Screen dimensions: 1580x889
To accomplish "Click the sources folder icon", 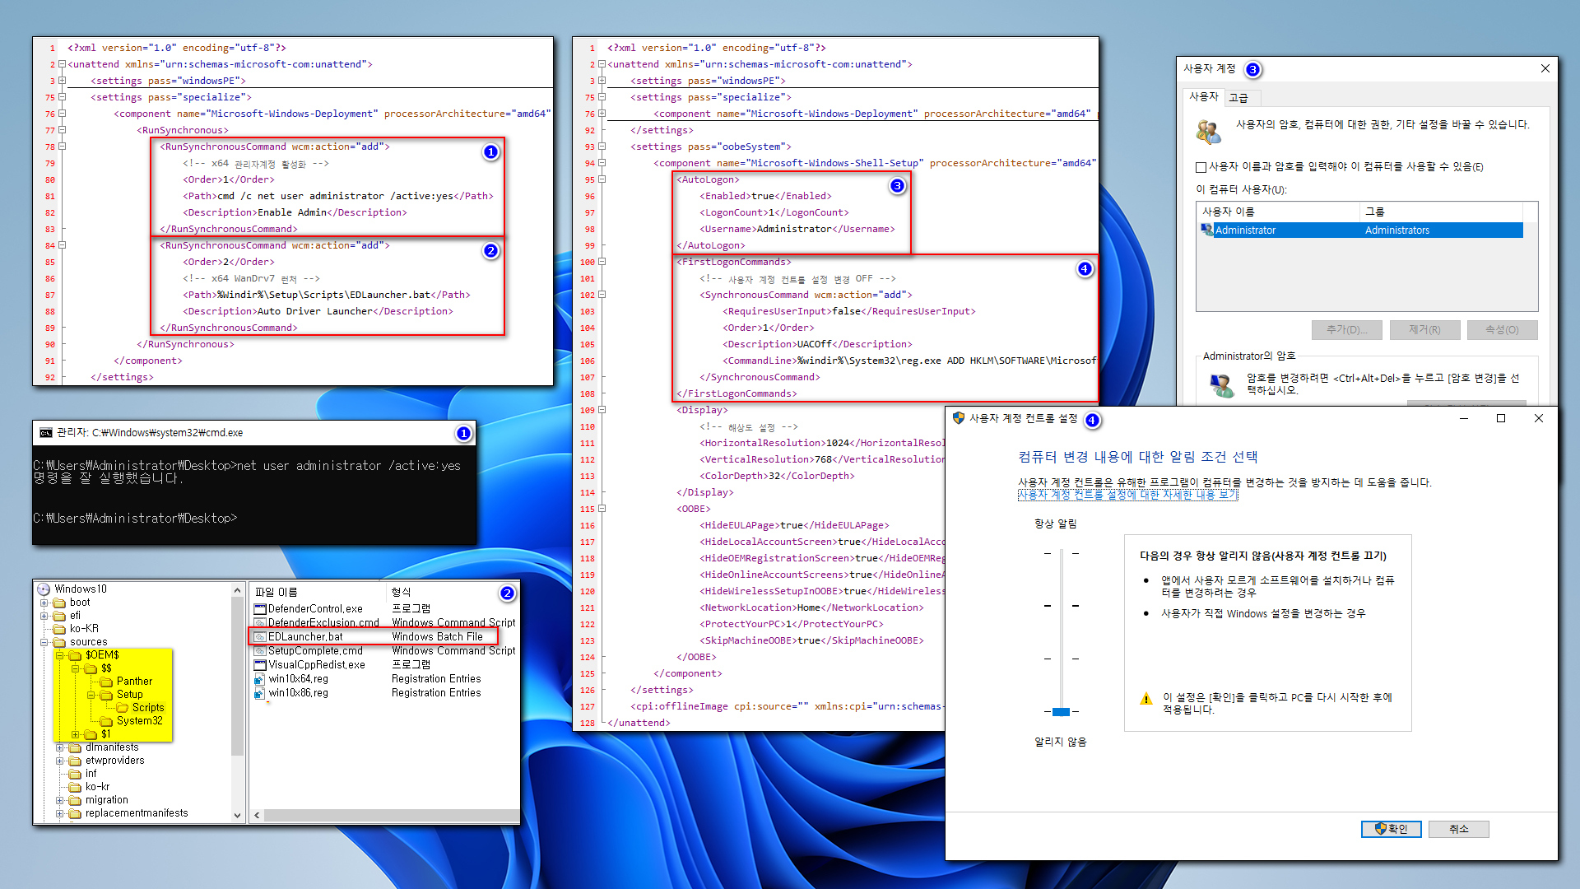I will [59, 642].
